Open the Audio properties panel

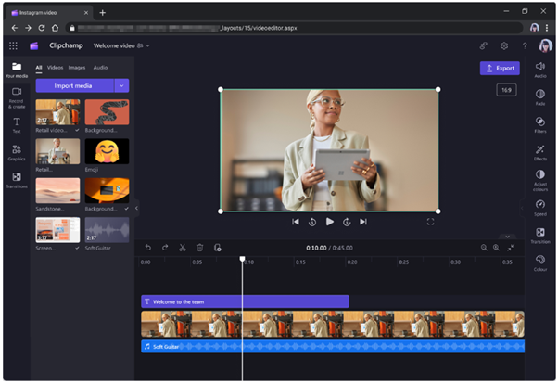(x=539, y=70)
